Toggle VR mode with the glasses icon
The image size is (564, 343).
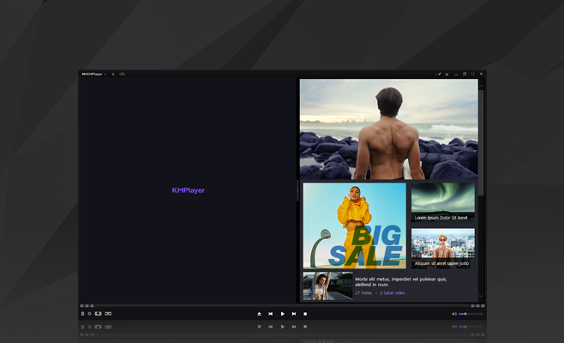click(108, 314)
